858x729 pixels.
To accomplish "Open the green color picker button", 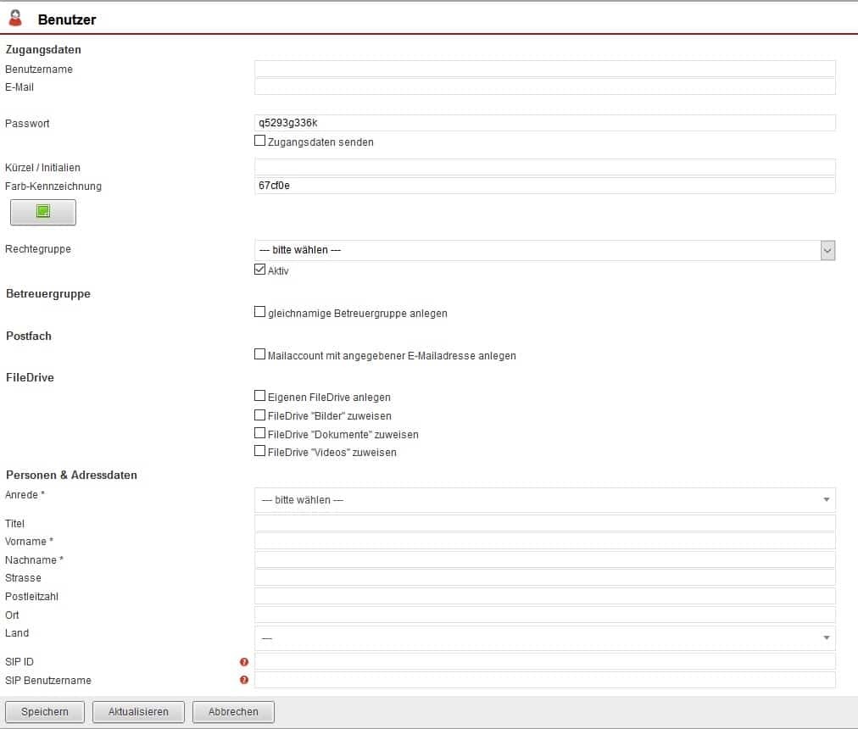I will point(43,213).
